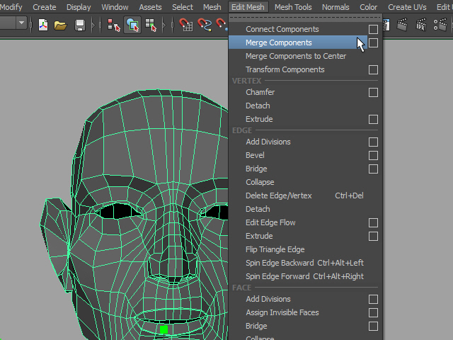Tear off the Edit Mesh menu
The height and width of the screenshot is (340, 453).
(x=305, y=18)
